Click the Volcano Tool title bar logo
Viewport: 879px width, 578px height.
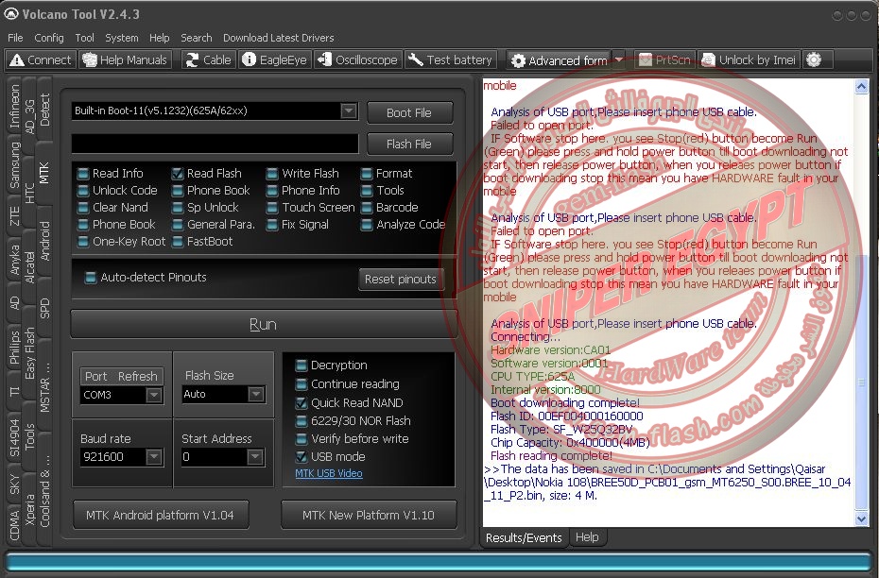coord(11,14)
